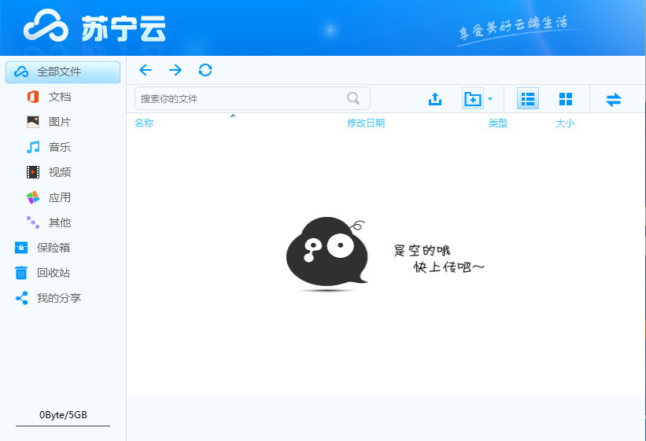
Task: Open the 其他 category
Action: (60, 222)
